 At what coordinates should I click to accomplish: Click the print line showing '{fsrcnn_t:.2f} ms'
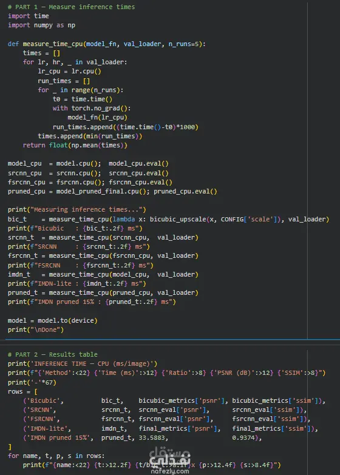coord(80,265)
